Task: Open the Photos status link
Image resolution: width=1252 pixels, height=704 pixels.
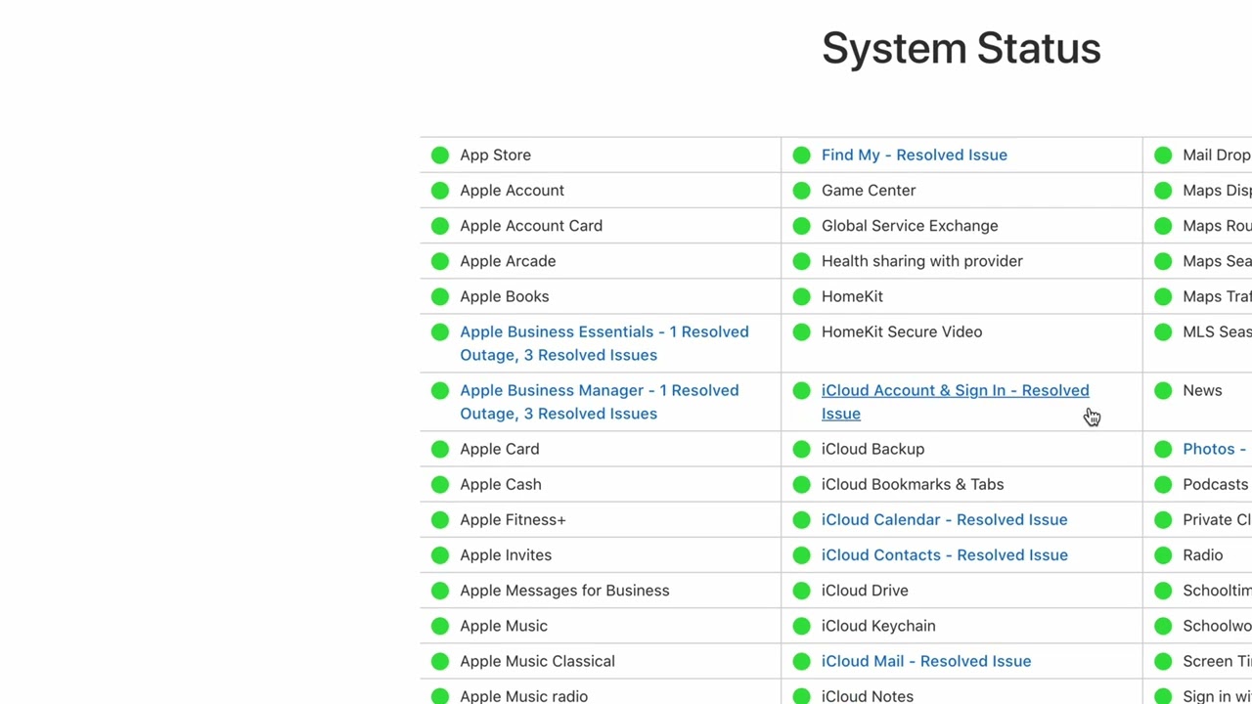Action: point(1215,449)
